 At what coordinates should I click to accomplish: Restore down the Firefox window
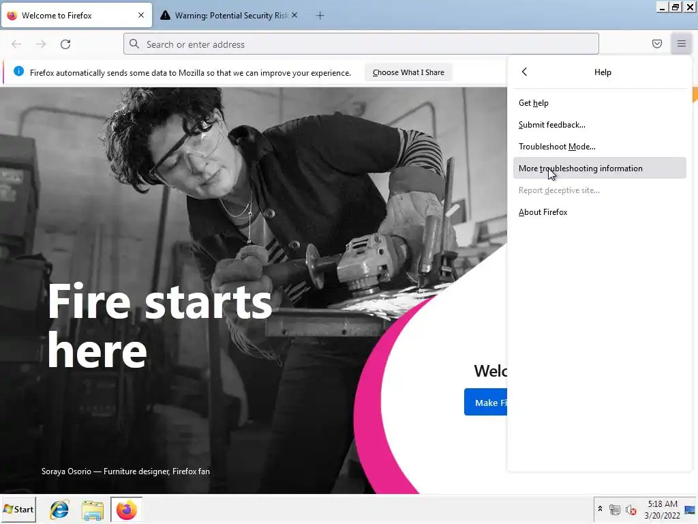pos(676,7)
